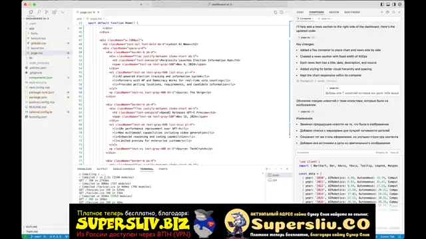
Task: Click the Save all button
Action: [x=395, y=153]
